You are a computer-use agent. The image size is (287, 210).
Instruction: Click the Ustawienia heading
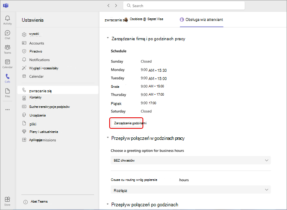[x=32, y=20]
